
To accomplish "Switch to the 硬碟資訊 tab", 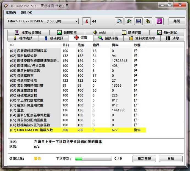I will 53,38.
